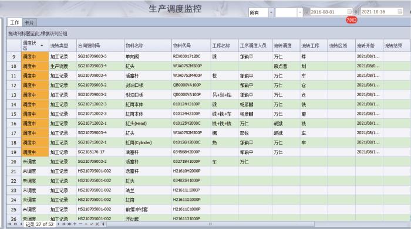The image size is (411, 229).
Task: Click left arrow of horizontal scrollbar
Action: pos(103,224)
